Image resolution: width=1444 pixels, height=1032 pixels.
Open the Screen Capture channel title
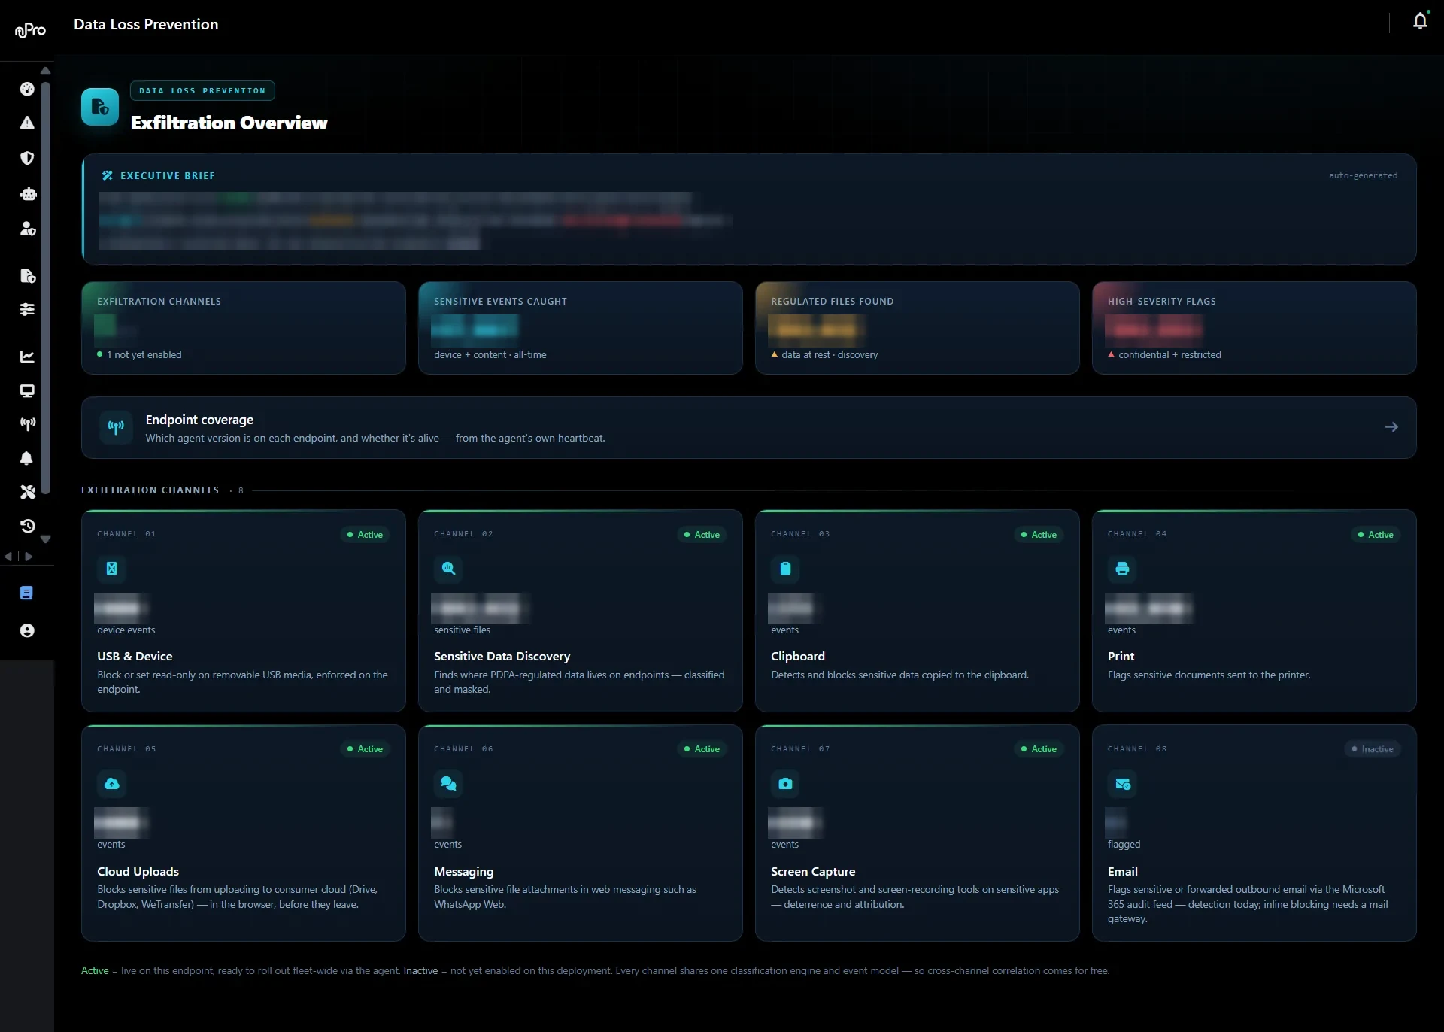(x=813, y=872)
